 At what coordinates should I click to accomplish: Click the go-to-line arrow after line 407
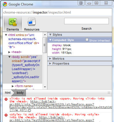(x=29, y=110)
